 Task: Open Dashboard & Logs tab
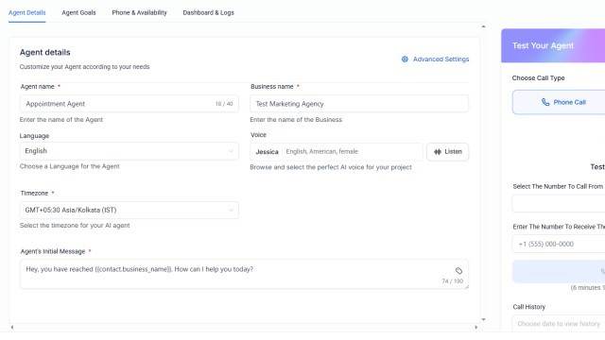pos(208,12)
